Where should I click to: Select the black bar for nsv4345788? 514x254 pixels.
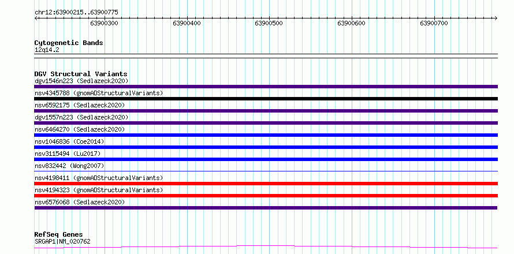[x=266, y=99]
